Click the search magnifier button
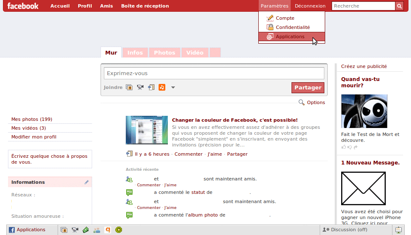 (x=399, y=6)
